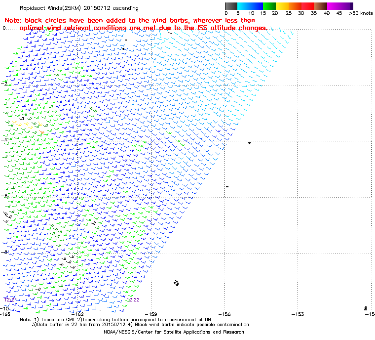Viewport: 375px width, 340px height.
Task: Click the 'Rapidsact Winds(25KM) 20150712 ascending' title
Action: coord(79,8)
